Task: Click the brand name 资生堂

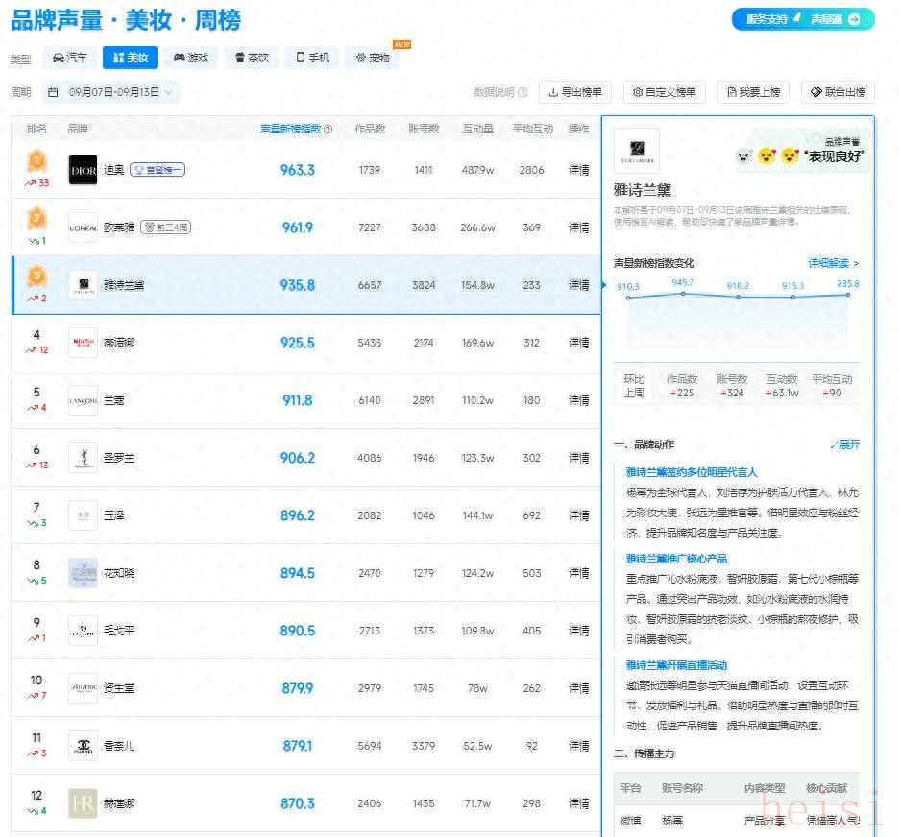Action: 119,688
